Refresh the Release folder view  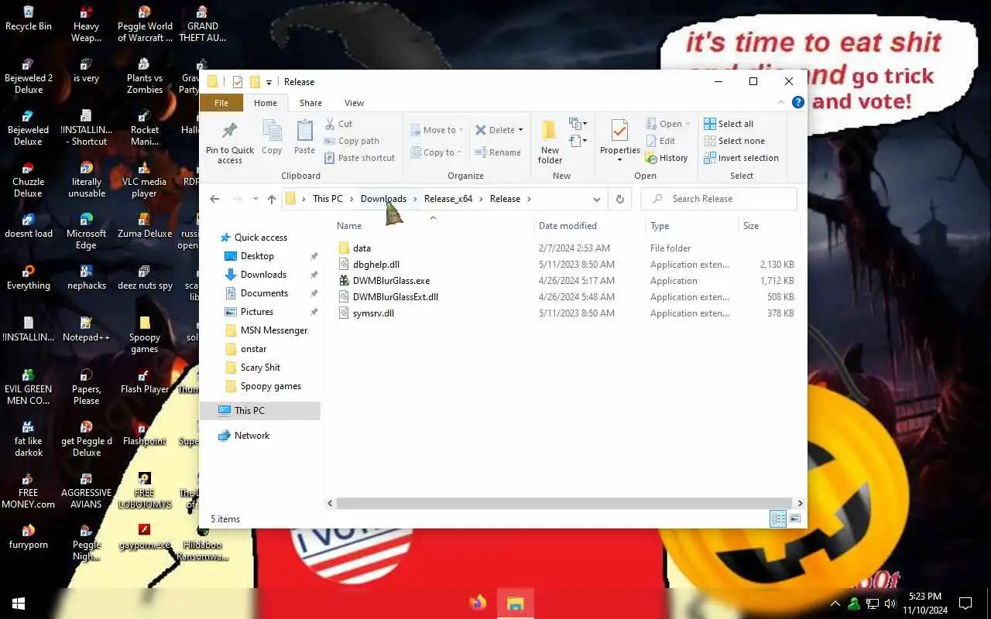click(x=619, y=199)
